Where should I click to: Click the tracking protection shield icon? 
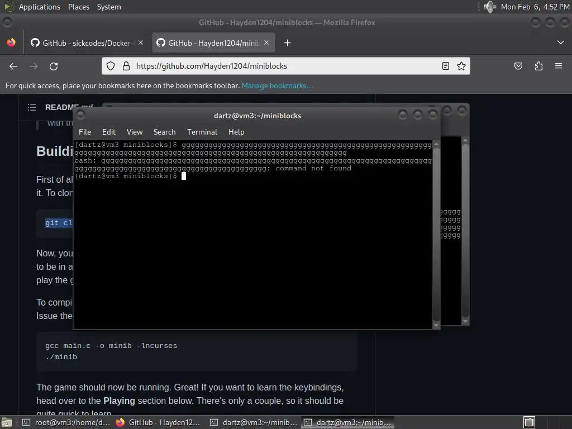[111, 66]
